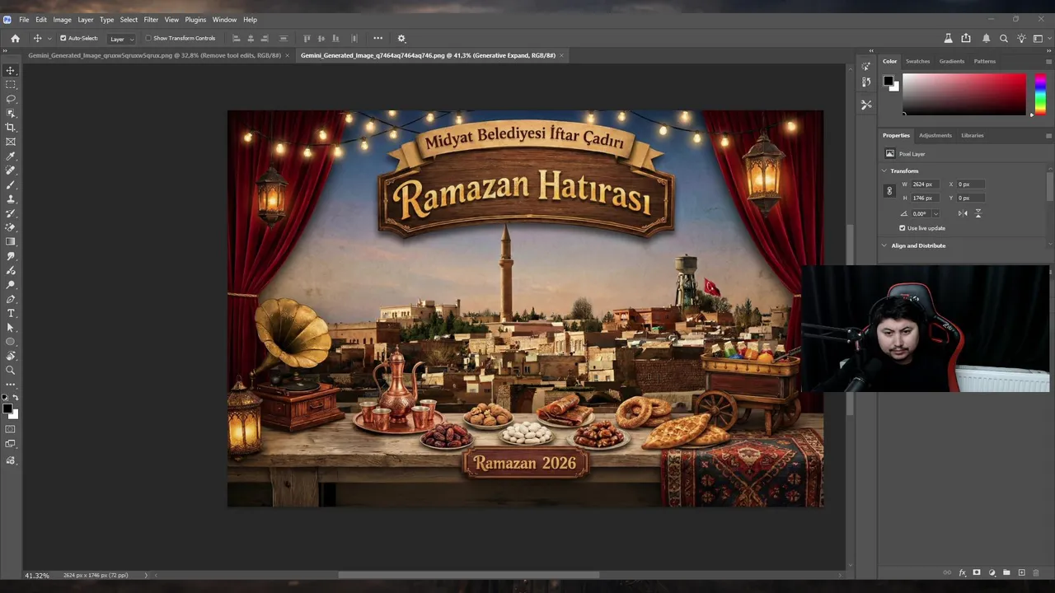Open the Filter menu
1055x593 pixels.
pos(151,19)
